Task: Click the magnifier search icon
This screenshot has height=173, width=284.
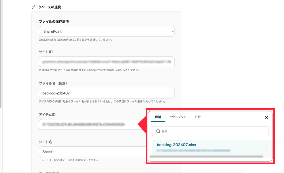Action: 158,131
